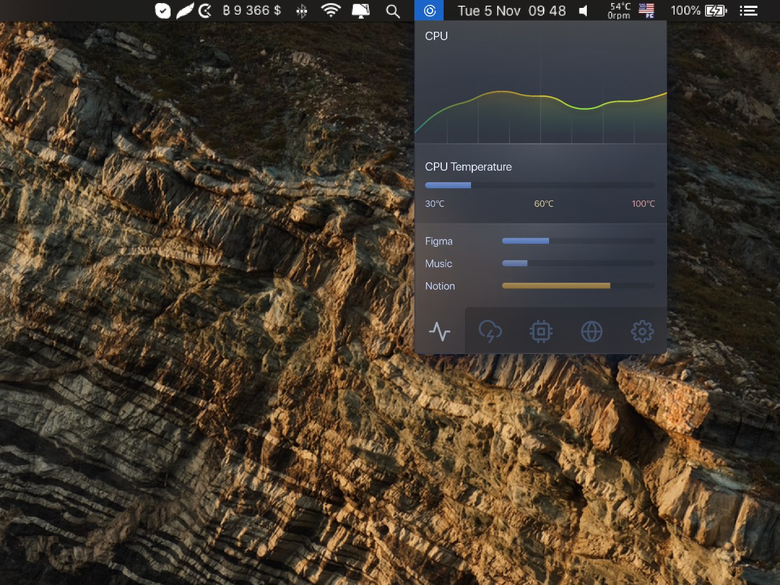Open the activity pulse tab
The height and width of the screenshot is (585, 780).
click(x=439, y=331)
